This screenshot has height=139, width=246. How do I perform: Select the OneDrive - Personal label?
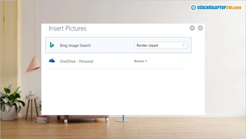point(76,61)
